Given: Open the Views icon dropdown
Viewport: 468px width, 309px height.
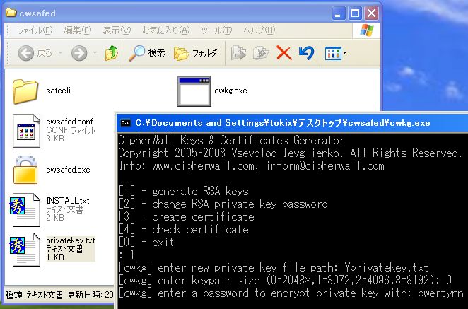Looking at the screenshot, I should coord(336,53).
